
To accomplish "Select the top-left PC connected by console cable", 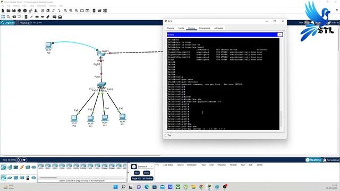I will click(x=48, y=45).
